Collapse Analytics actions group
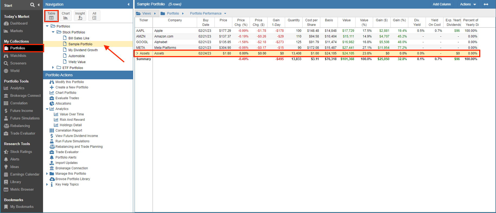This screenshot has height=213, width=496. pyautogui.click(x=47, y=109)
